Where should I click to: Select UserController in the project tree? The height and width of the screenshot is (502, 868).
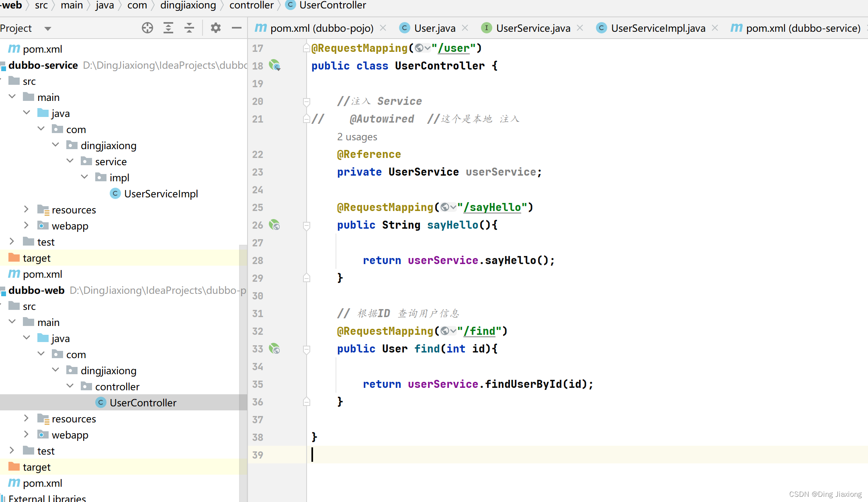(x=143, y=403)
